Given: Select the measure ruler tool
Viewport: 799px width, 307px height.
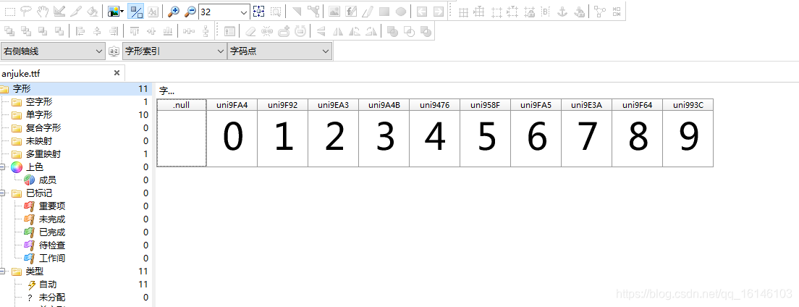Looking at the screenshot, I should click(x=59, y=11).
